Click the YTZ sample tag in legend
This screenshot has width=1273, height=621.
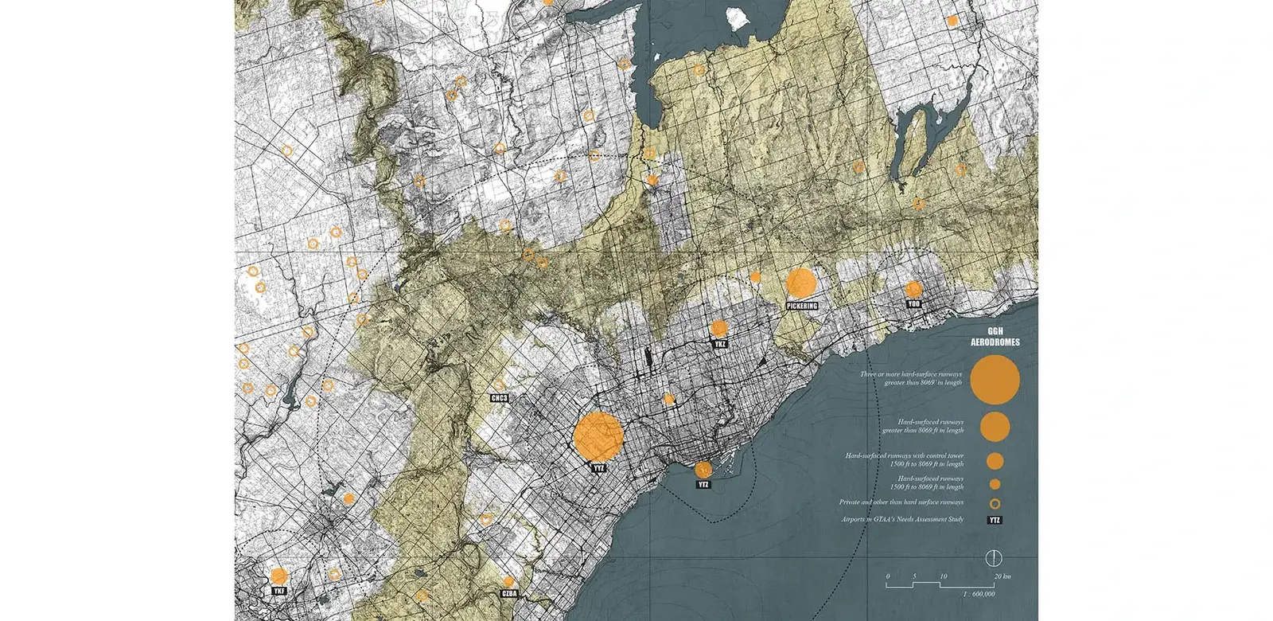click(x=995, y=520)
